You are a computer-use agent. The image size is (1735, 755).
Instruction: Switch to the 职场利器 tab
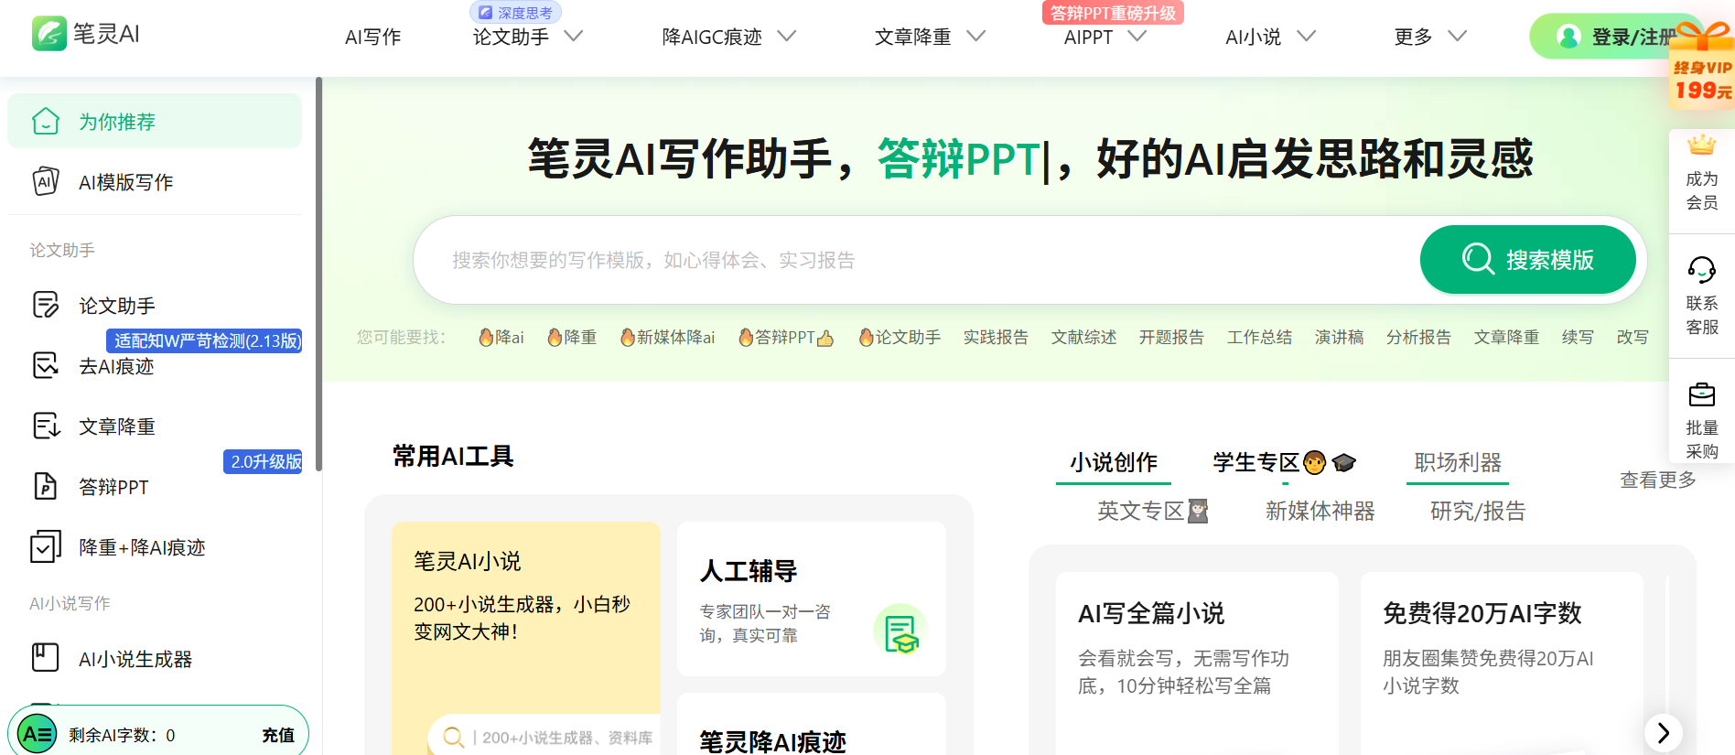click(1458, 462)
